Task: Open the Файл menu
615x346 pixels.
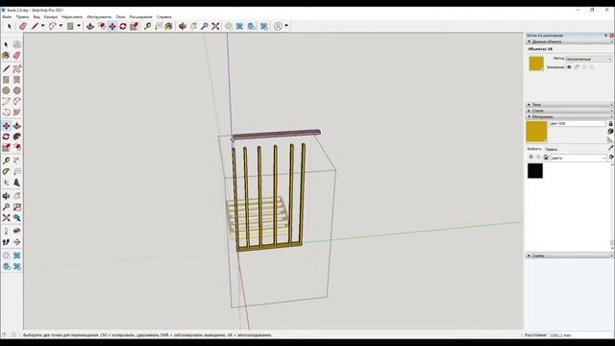Action: 7,17
